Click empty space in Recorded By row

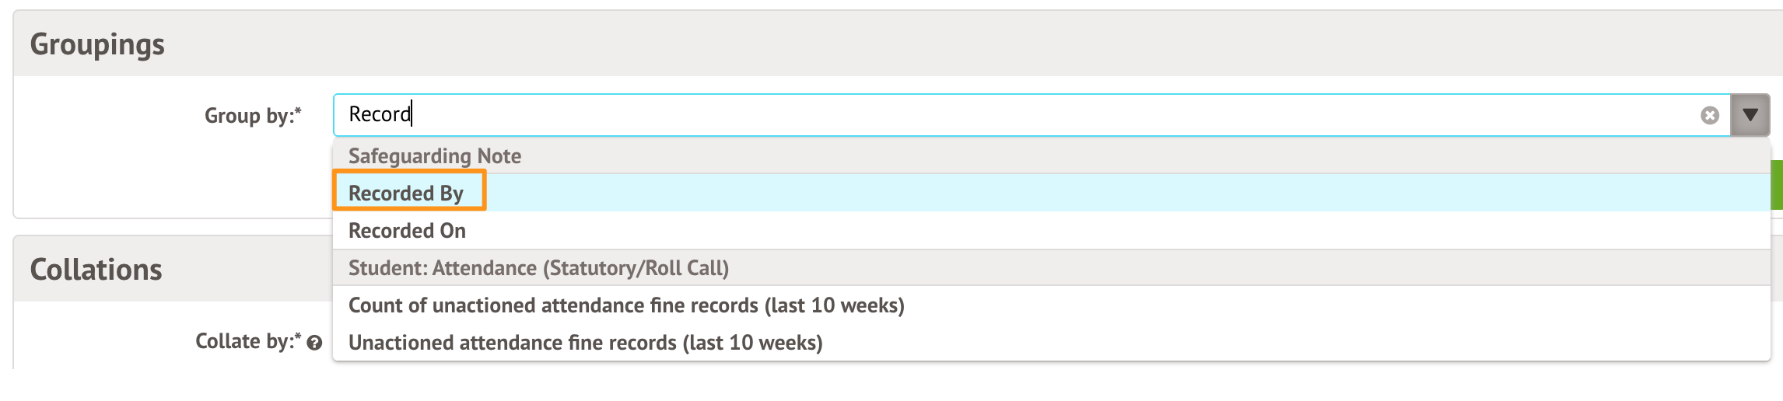coord(1089,193)
